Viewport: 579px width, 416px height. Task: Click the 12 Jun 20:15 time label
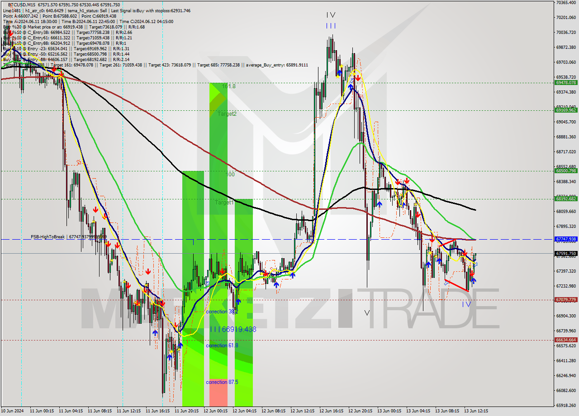coord(360,411)
